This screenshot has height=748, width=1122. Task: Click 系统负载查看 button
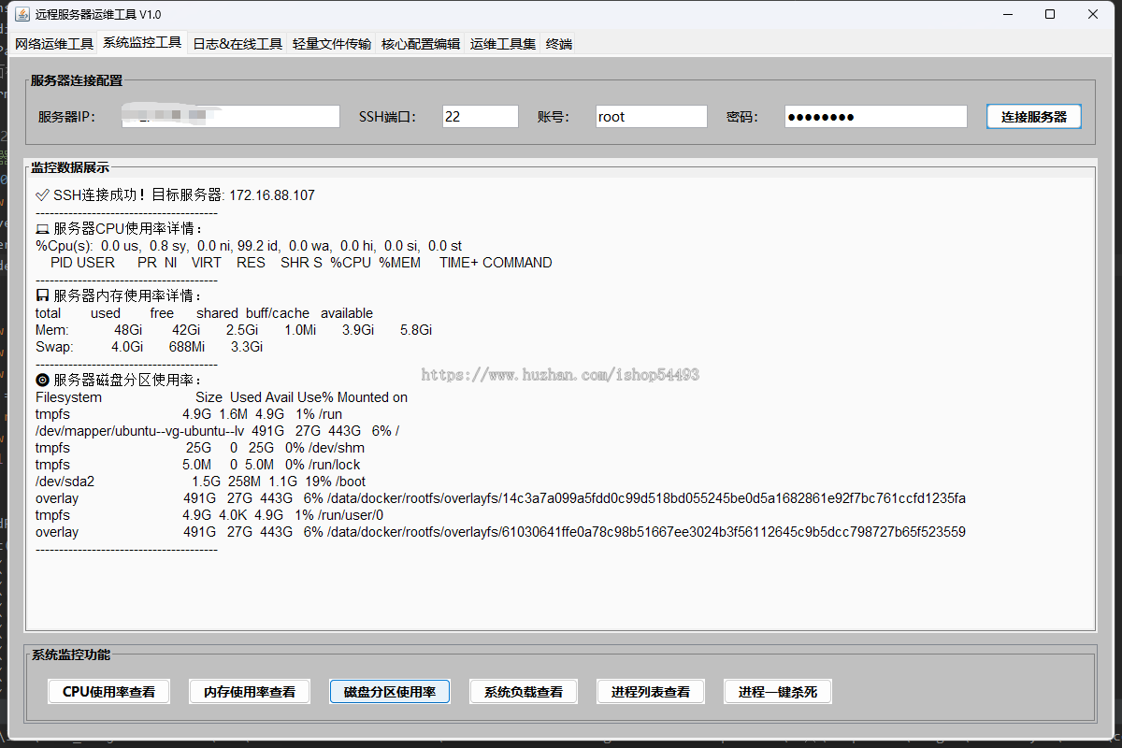(524, 692)
